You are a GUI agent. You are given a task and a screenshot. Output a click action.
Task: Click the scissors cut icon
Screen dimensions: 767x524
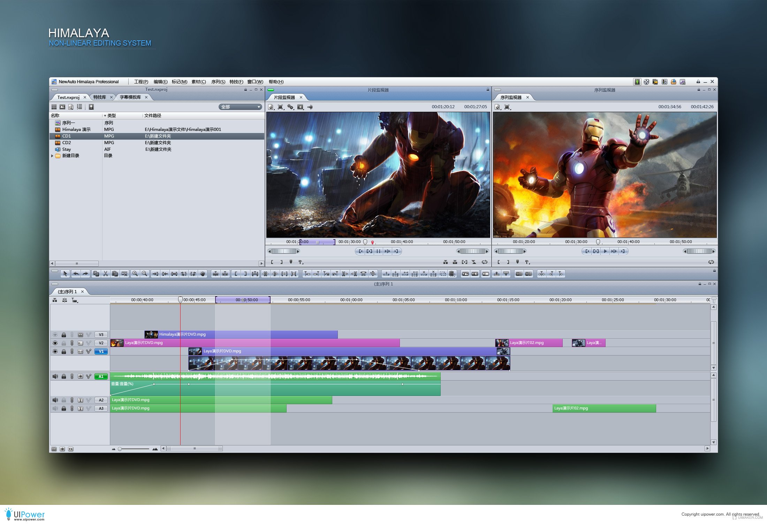106,274
